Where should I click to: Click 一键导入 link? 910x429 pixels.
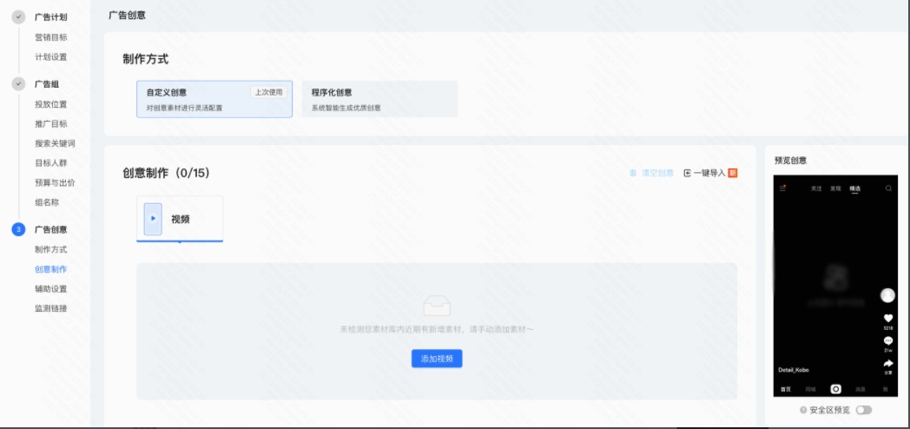[x=709, y=173]
